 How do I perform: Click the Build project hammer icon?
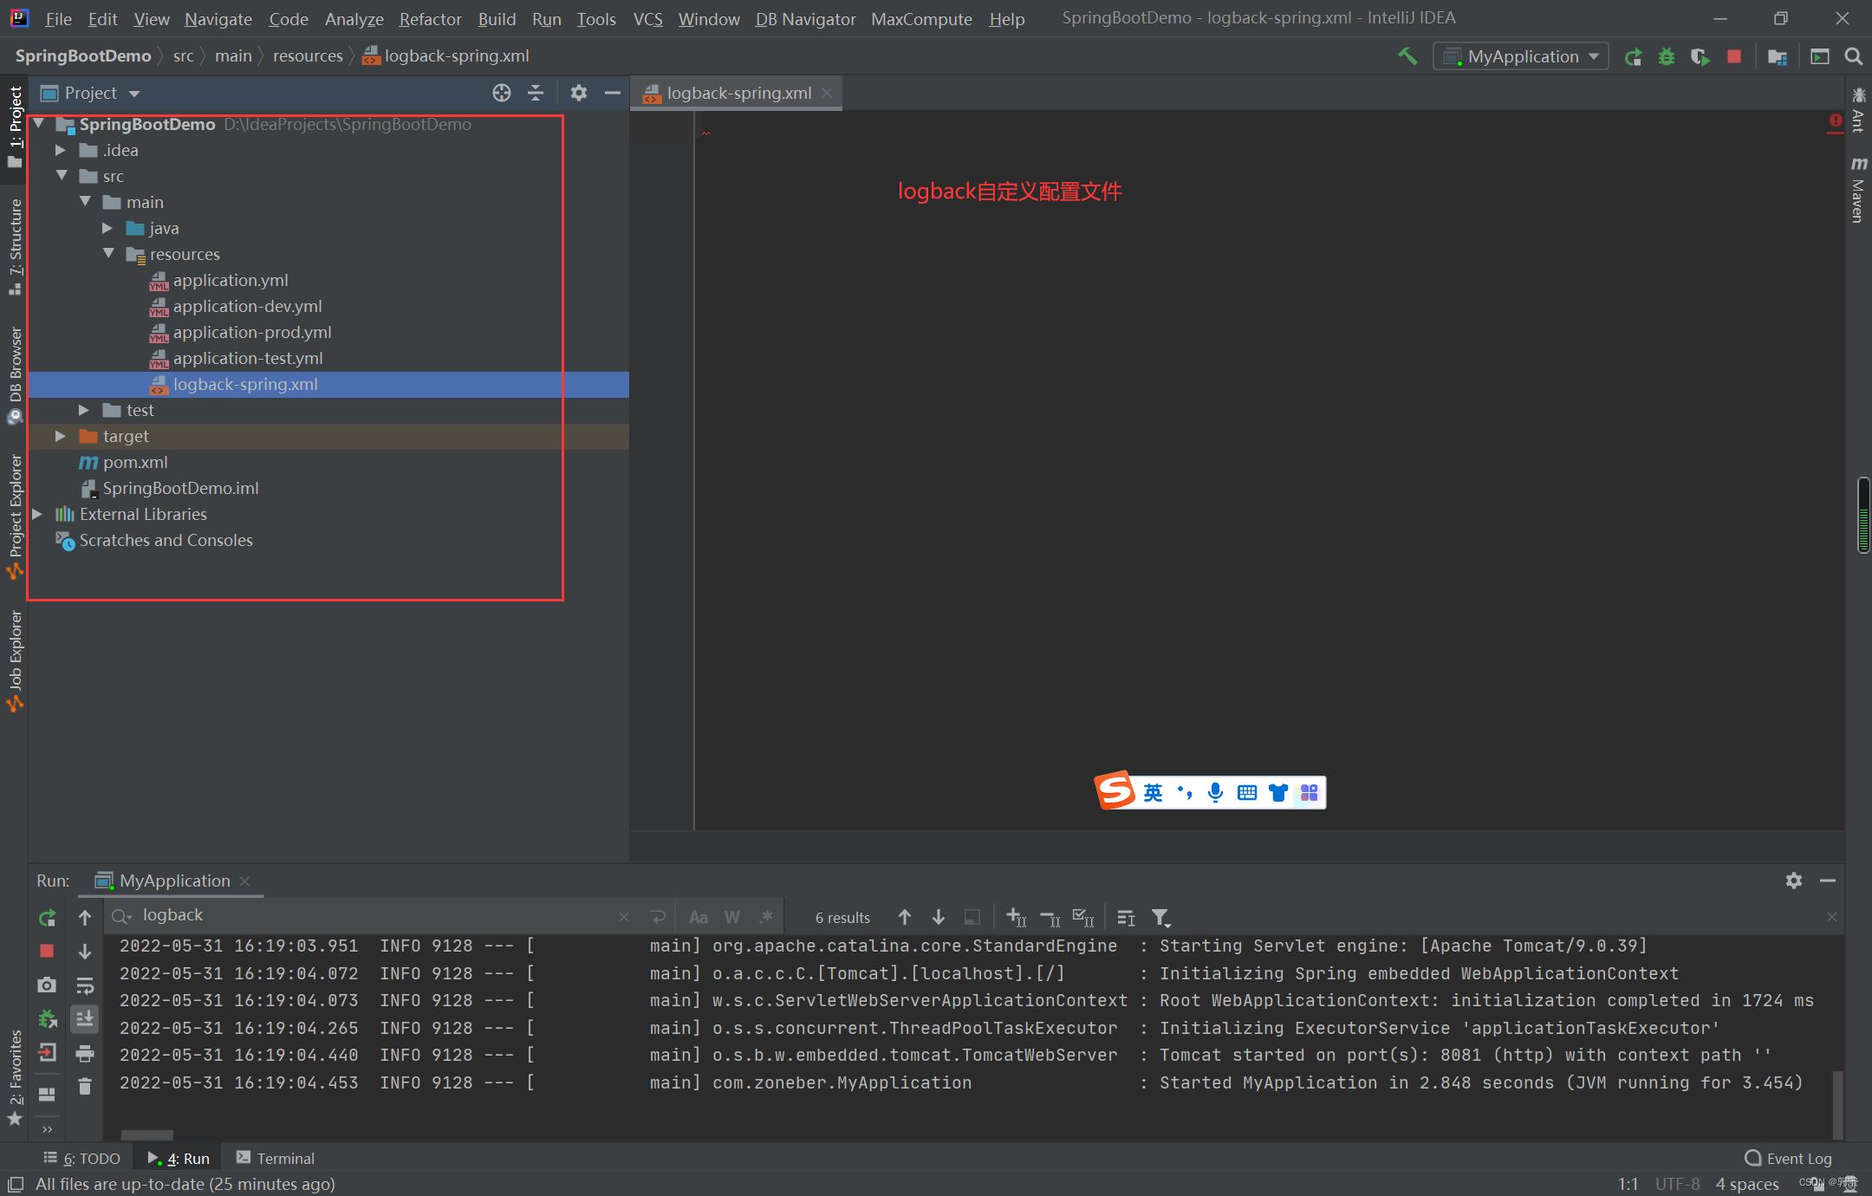[1407, 55]
